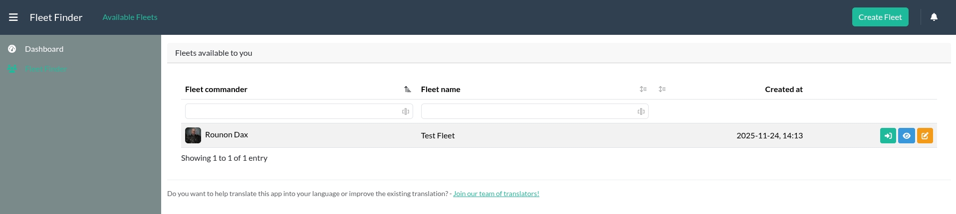Image resolution: width=956 pixels, height=214 pixels.
Task: Follow the Join our team of translators link
Action: tap(496, 194)
